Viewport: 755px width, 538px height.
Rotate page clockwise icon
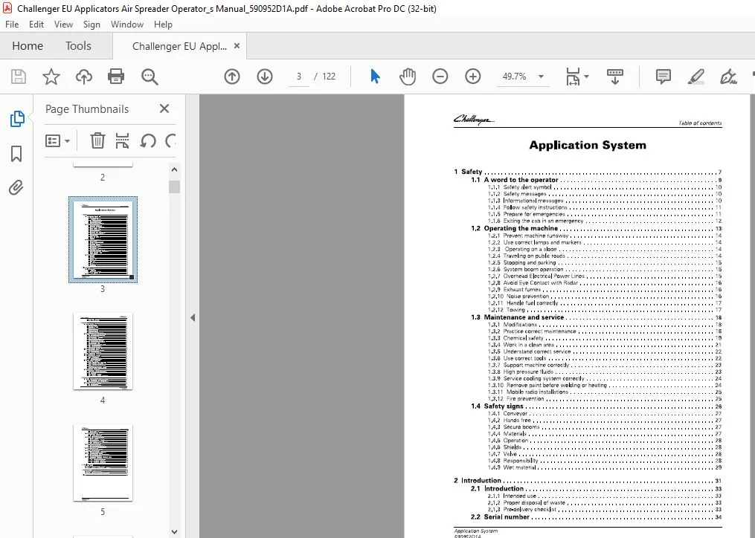pyautogui.click(x=170, y=141)
